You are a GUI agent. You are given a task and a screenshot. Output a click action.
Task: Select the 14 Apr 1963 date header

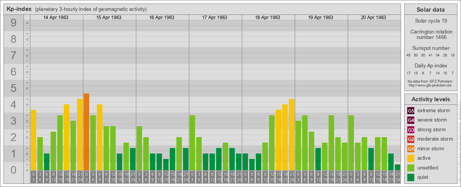point(56,18)
